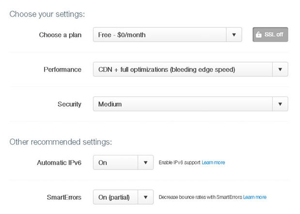Click the SmartErrors label
The width and height of the screenshot is (300, 214).
64,198
